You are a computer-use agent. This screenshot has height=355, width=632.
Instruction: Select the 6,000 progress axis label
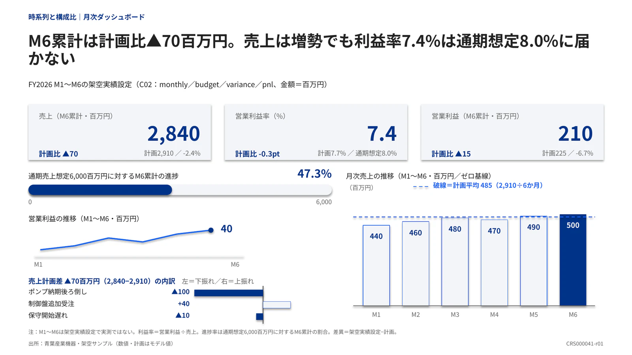[x=324, y=202]
